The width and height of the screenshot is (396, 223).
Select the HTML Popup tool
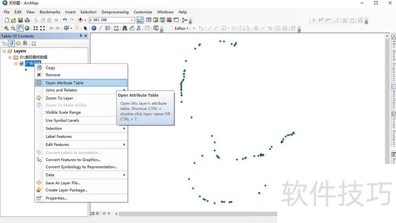pos(107,28)
